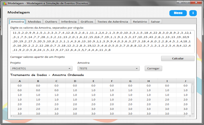Expand the Amostra dropdown showing TESTE
Image resolution: width=204 pixels, height=125 pixels.
click(x=109, y=68)
